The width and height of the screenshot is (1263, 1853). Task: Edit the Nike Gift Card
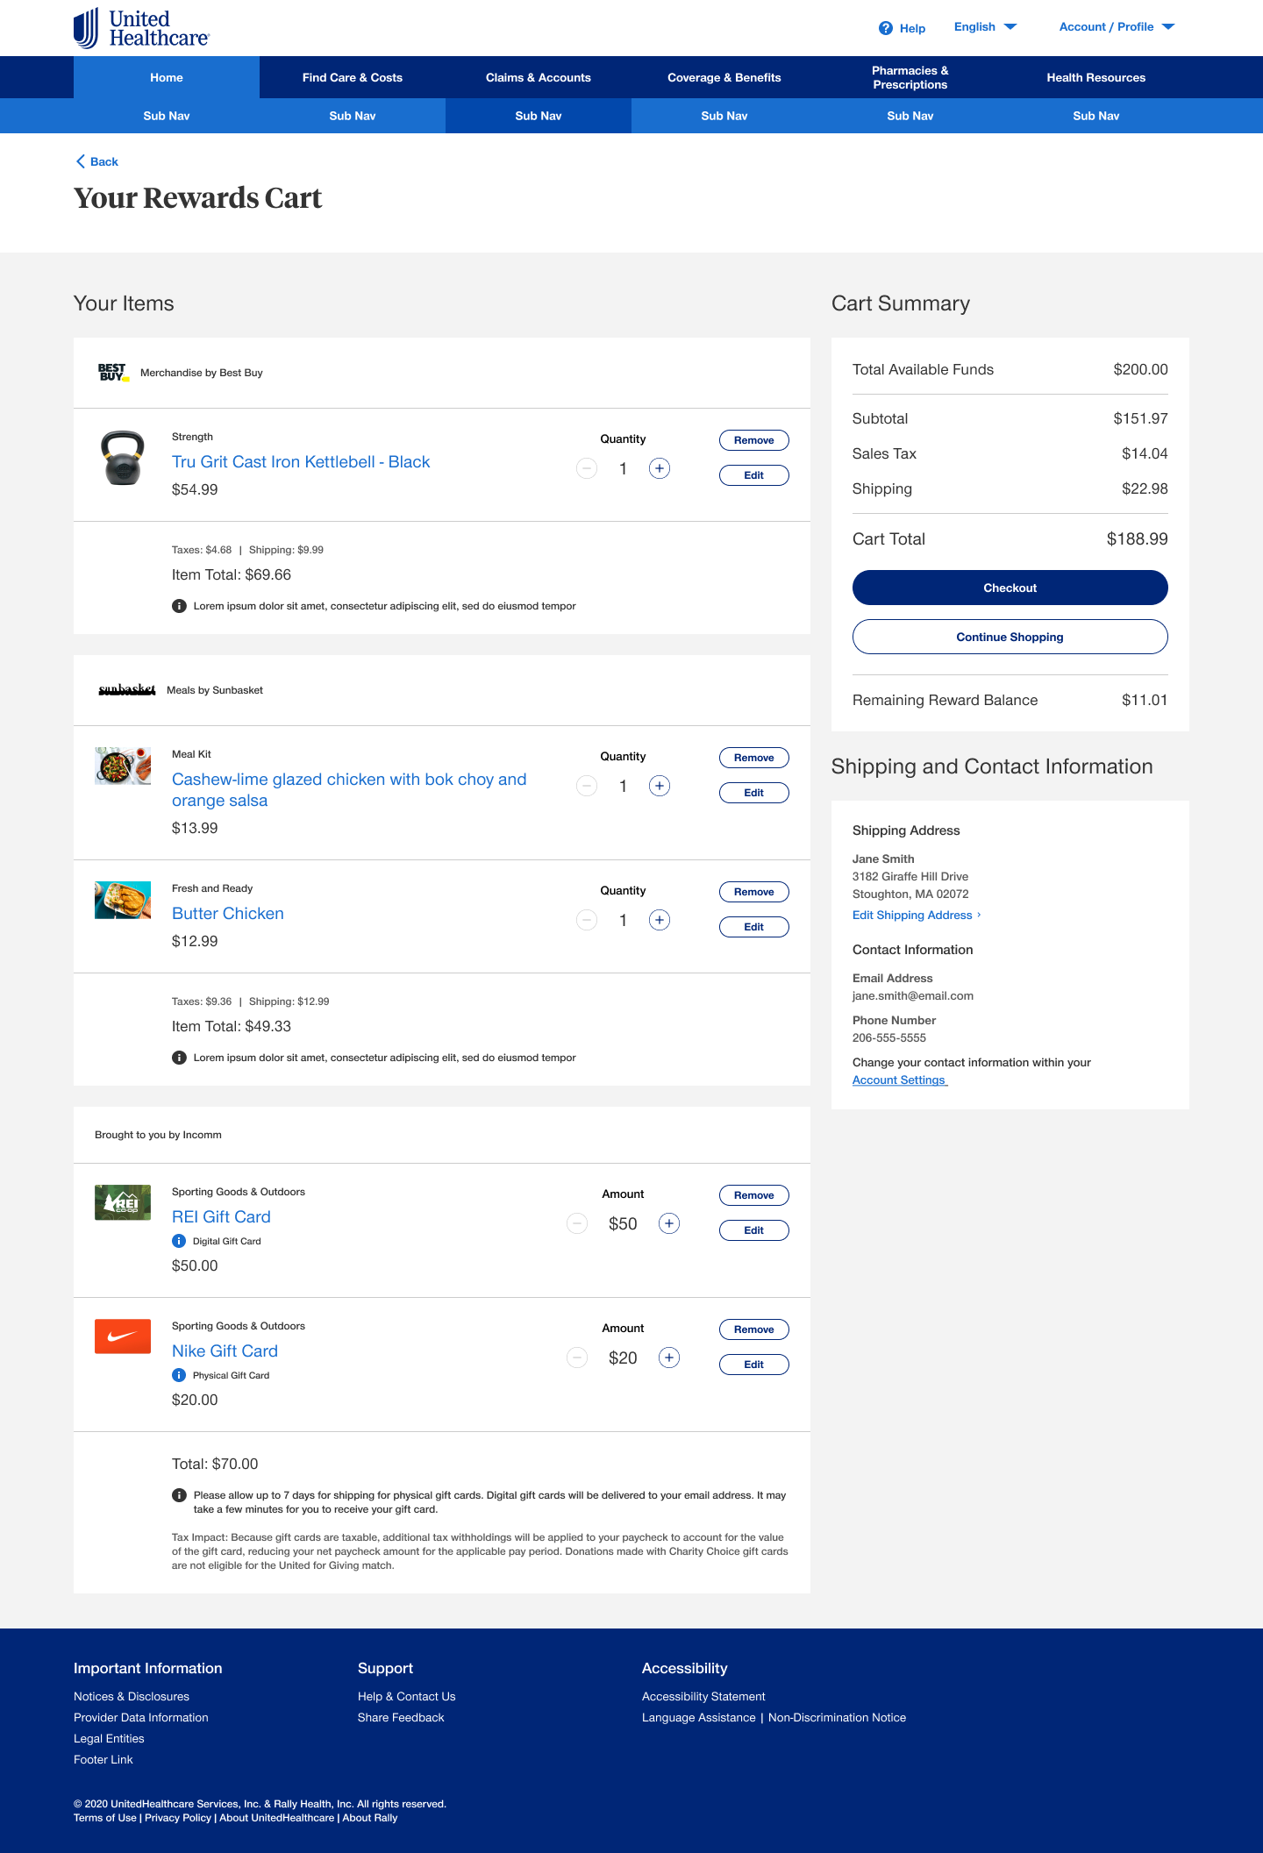click(754, 1365)
